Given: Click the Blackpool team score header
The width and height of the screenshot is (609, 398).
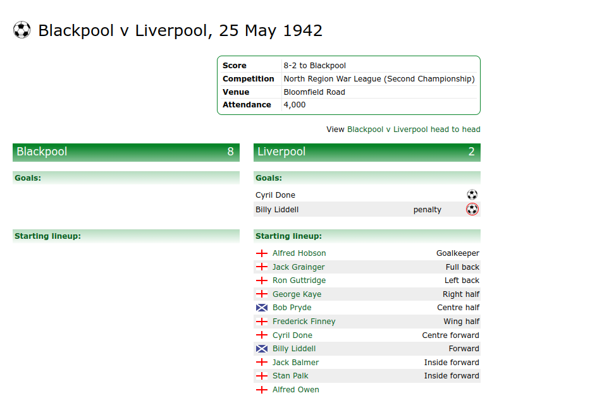Looking at the screenshot, I should pyautogui.click(x=126, y=152).
